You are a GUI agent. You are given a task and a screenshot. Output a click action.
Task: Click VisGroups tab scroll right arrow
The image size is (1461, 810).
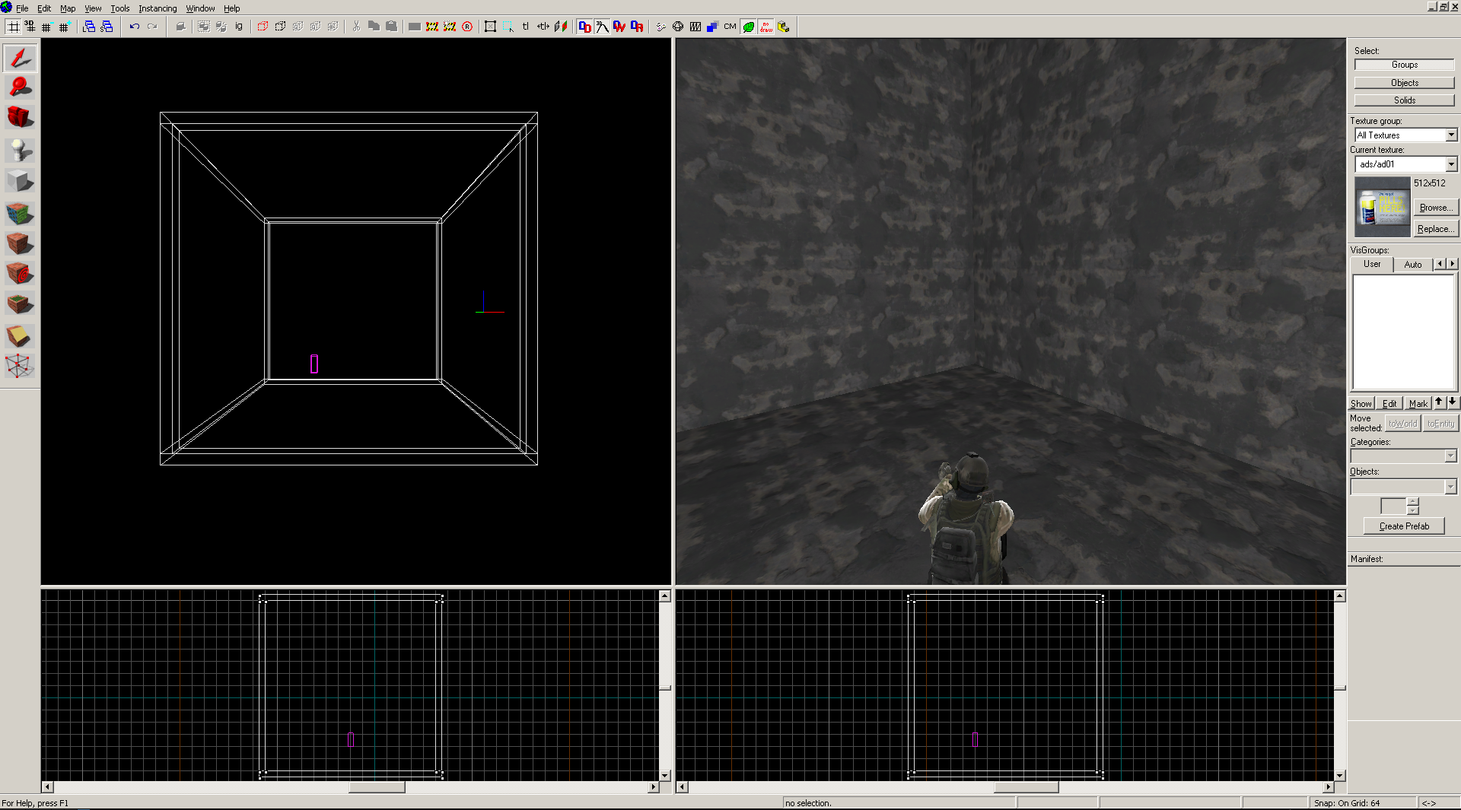[1453, 264]
